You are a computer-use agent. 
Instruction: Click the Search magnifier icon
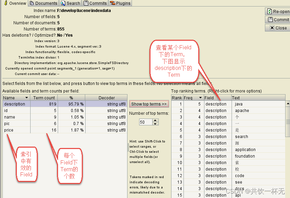pyautogui.click(x=63, y=3)
